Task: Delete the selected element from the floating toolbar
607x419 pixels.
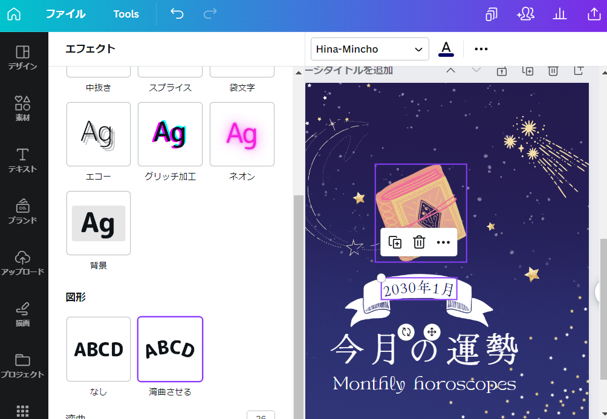Action: 419,242
